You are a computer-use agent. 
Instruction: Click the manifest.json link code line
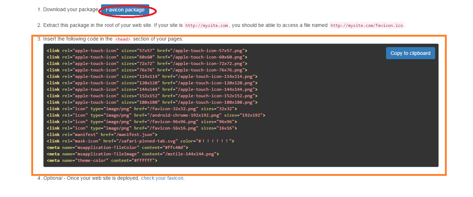point(102,135)
